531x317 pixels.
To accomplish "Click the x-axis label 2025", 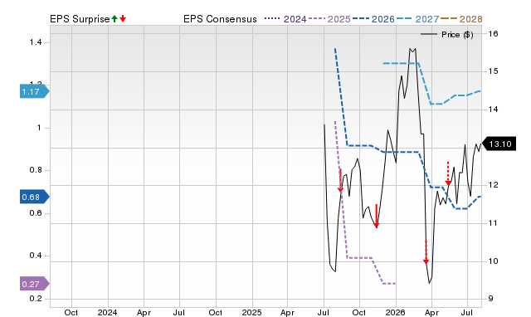I will pos(251,312).
